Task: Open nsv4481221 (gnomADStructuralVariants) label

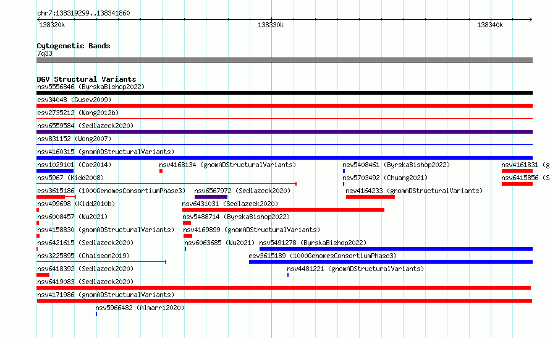Action: (355, 269)
